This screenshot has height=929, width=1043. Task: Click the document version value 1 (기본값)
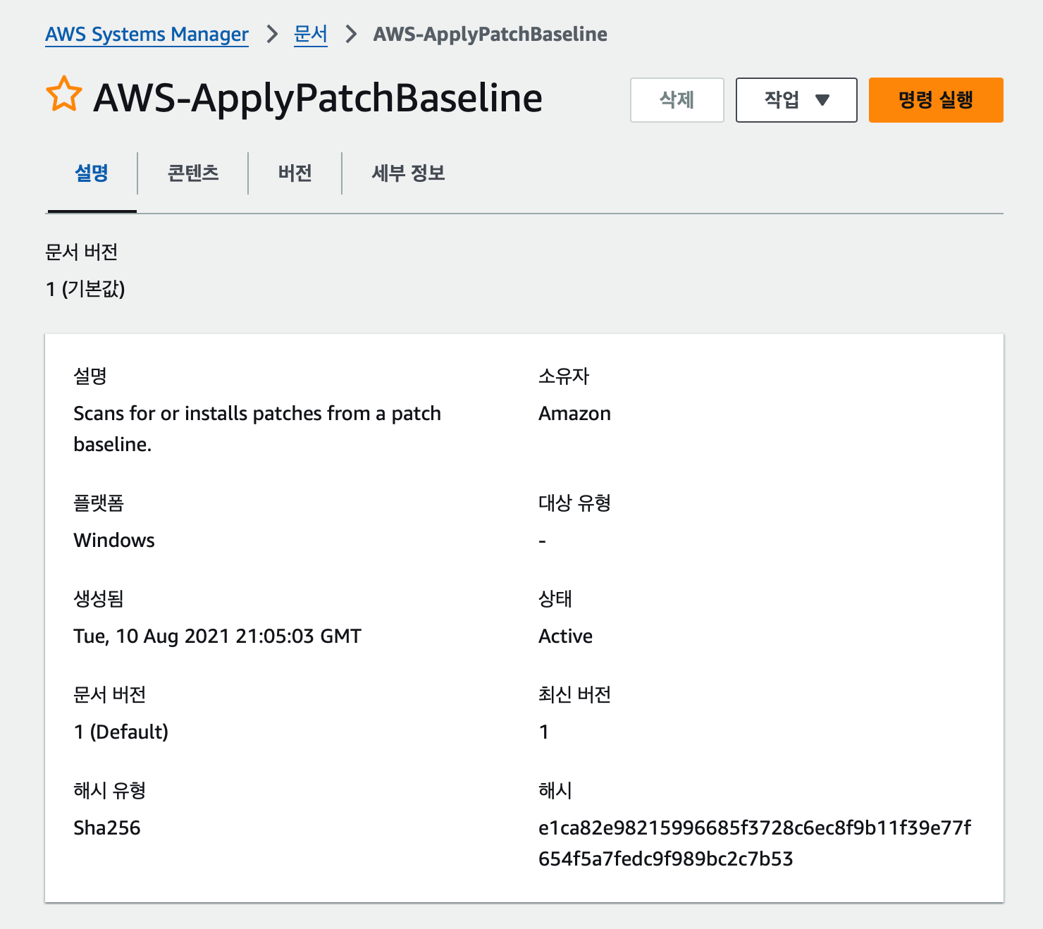click(x=85, y=289)
